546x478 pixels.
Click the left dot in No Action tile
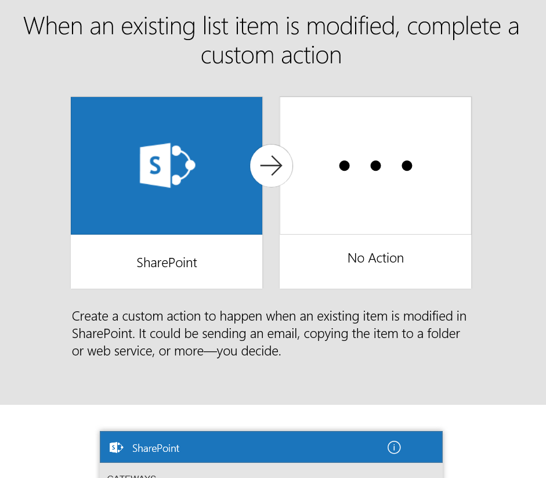tap(344, 166)
